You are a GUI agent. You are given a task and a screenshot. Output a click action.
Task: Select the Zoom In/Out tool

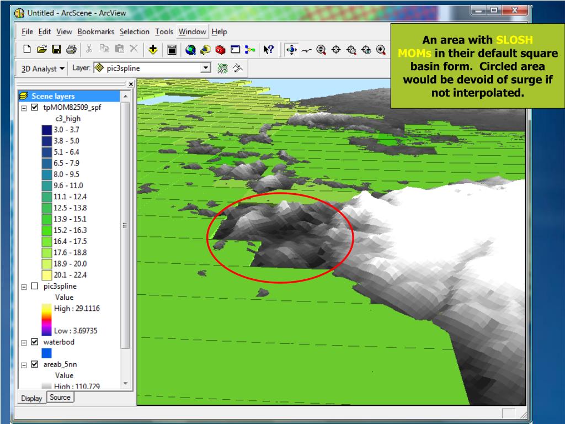321,50
